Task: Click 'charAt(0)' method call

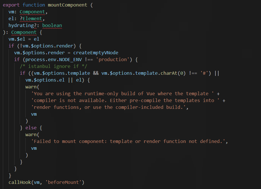Action: 173,73
